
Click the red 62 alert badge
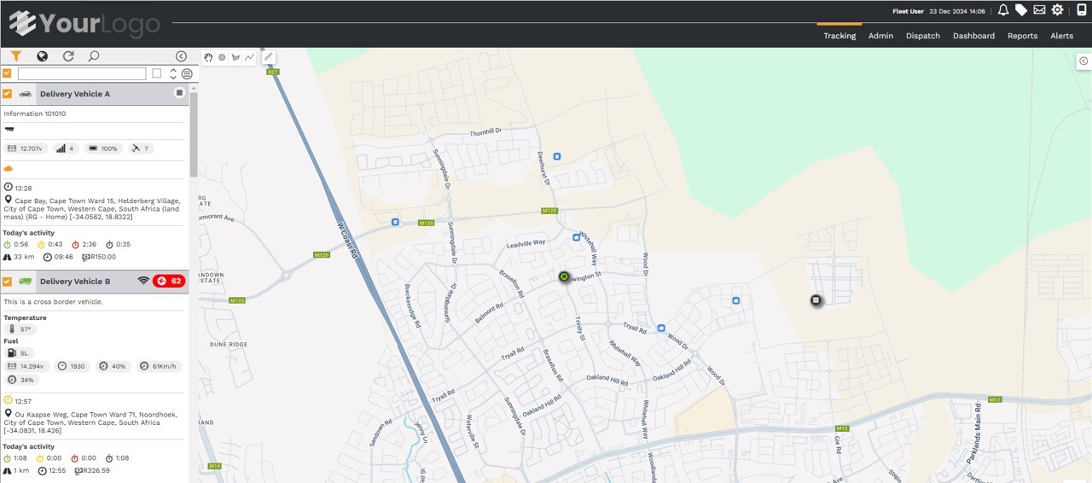[x=169, y=282]
